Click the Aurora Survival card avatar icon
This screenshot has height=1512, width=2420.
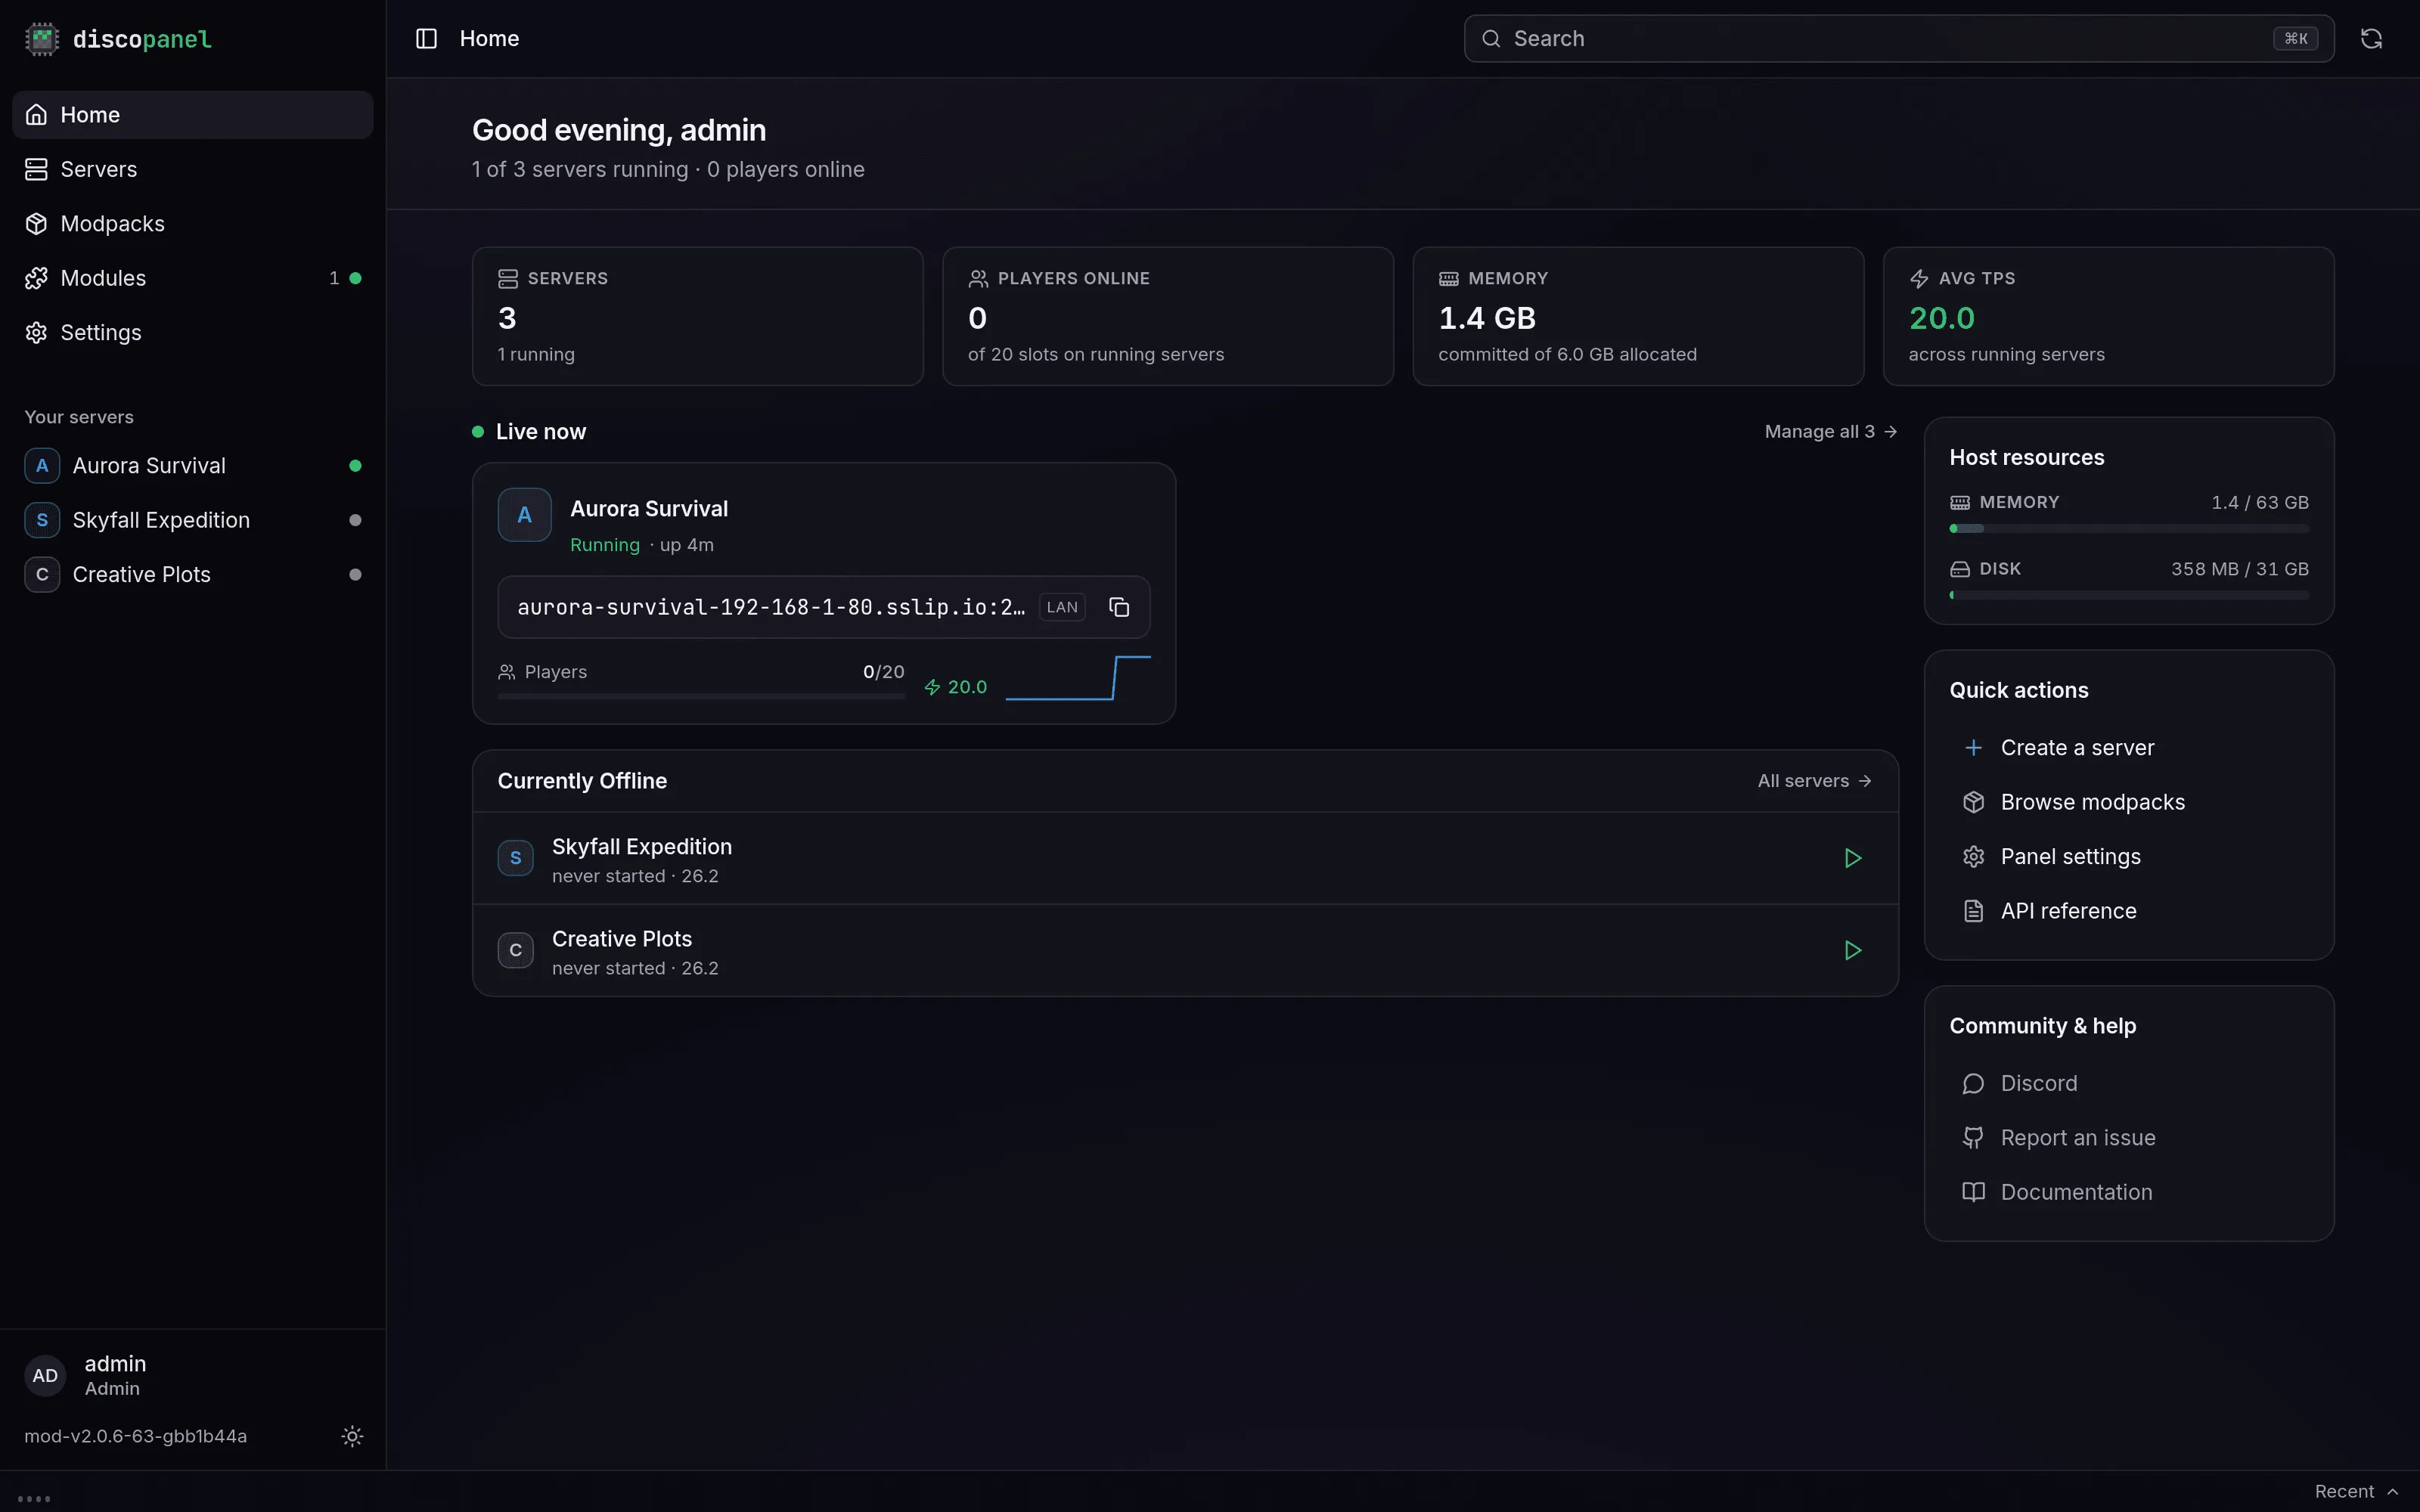[524, 515]
